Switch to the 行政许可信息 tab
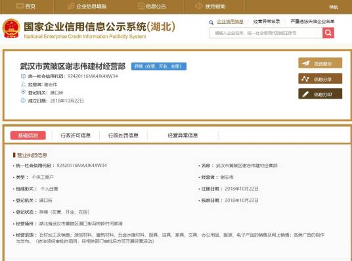 76,135
